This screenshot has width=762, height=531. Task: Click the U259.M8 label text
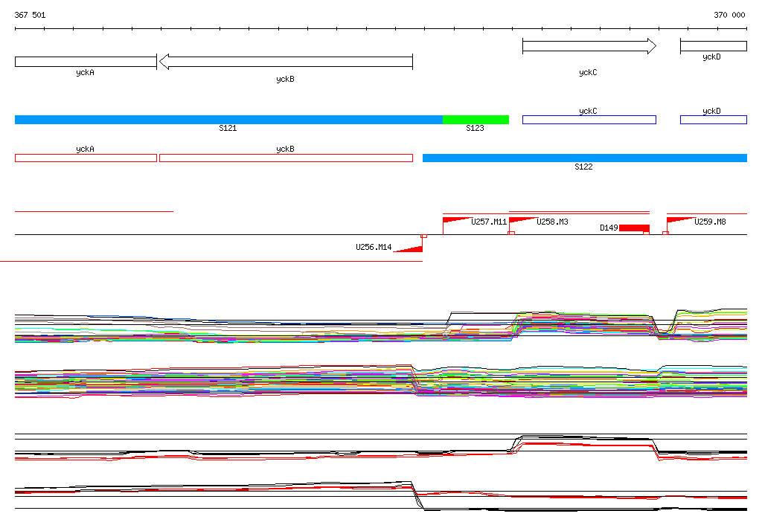click(710, 222)
